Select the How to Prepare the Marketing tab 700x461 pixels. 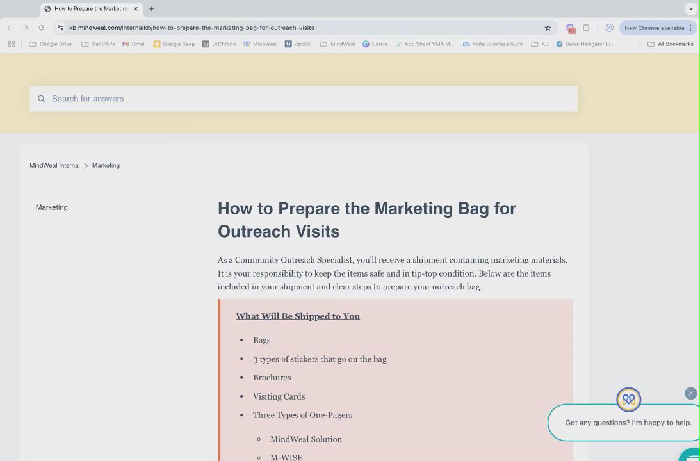tap(91, 9)
